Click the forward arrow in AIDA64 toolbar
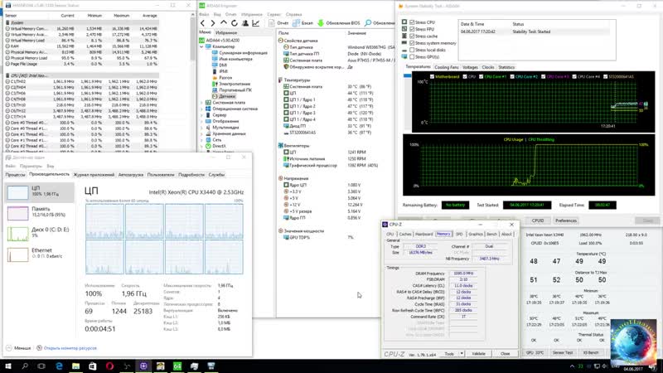Screen dimensions: 663x373 213,23
